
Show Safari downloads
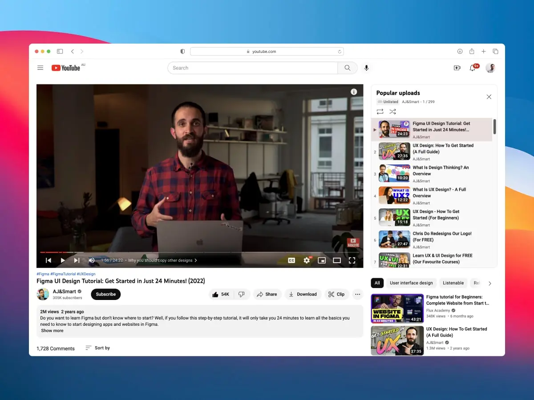pos(460,52)
